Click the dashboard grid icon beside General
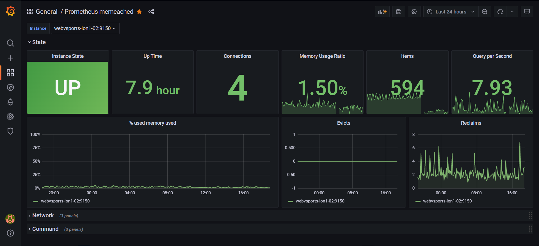The width and height of the screenshot is (539, 246). click(30, 12)
